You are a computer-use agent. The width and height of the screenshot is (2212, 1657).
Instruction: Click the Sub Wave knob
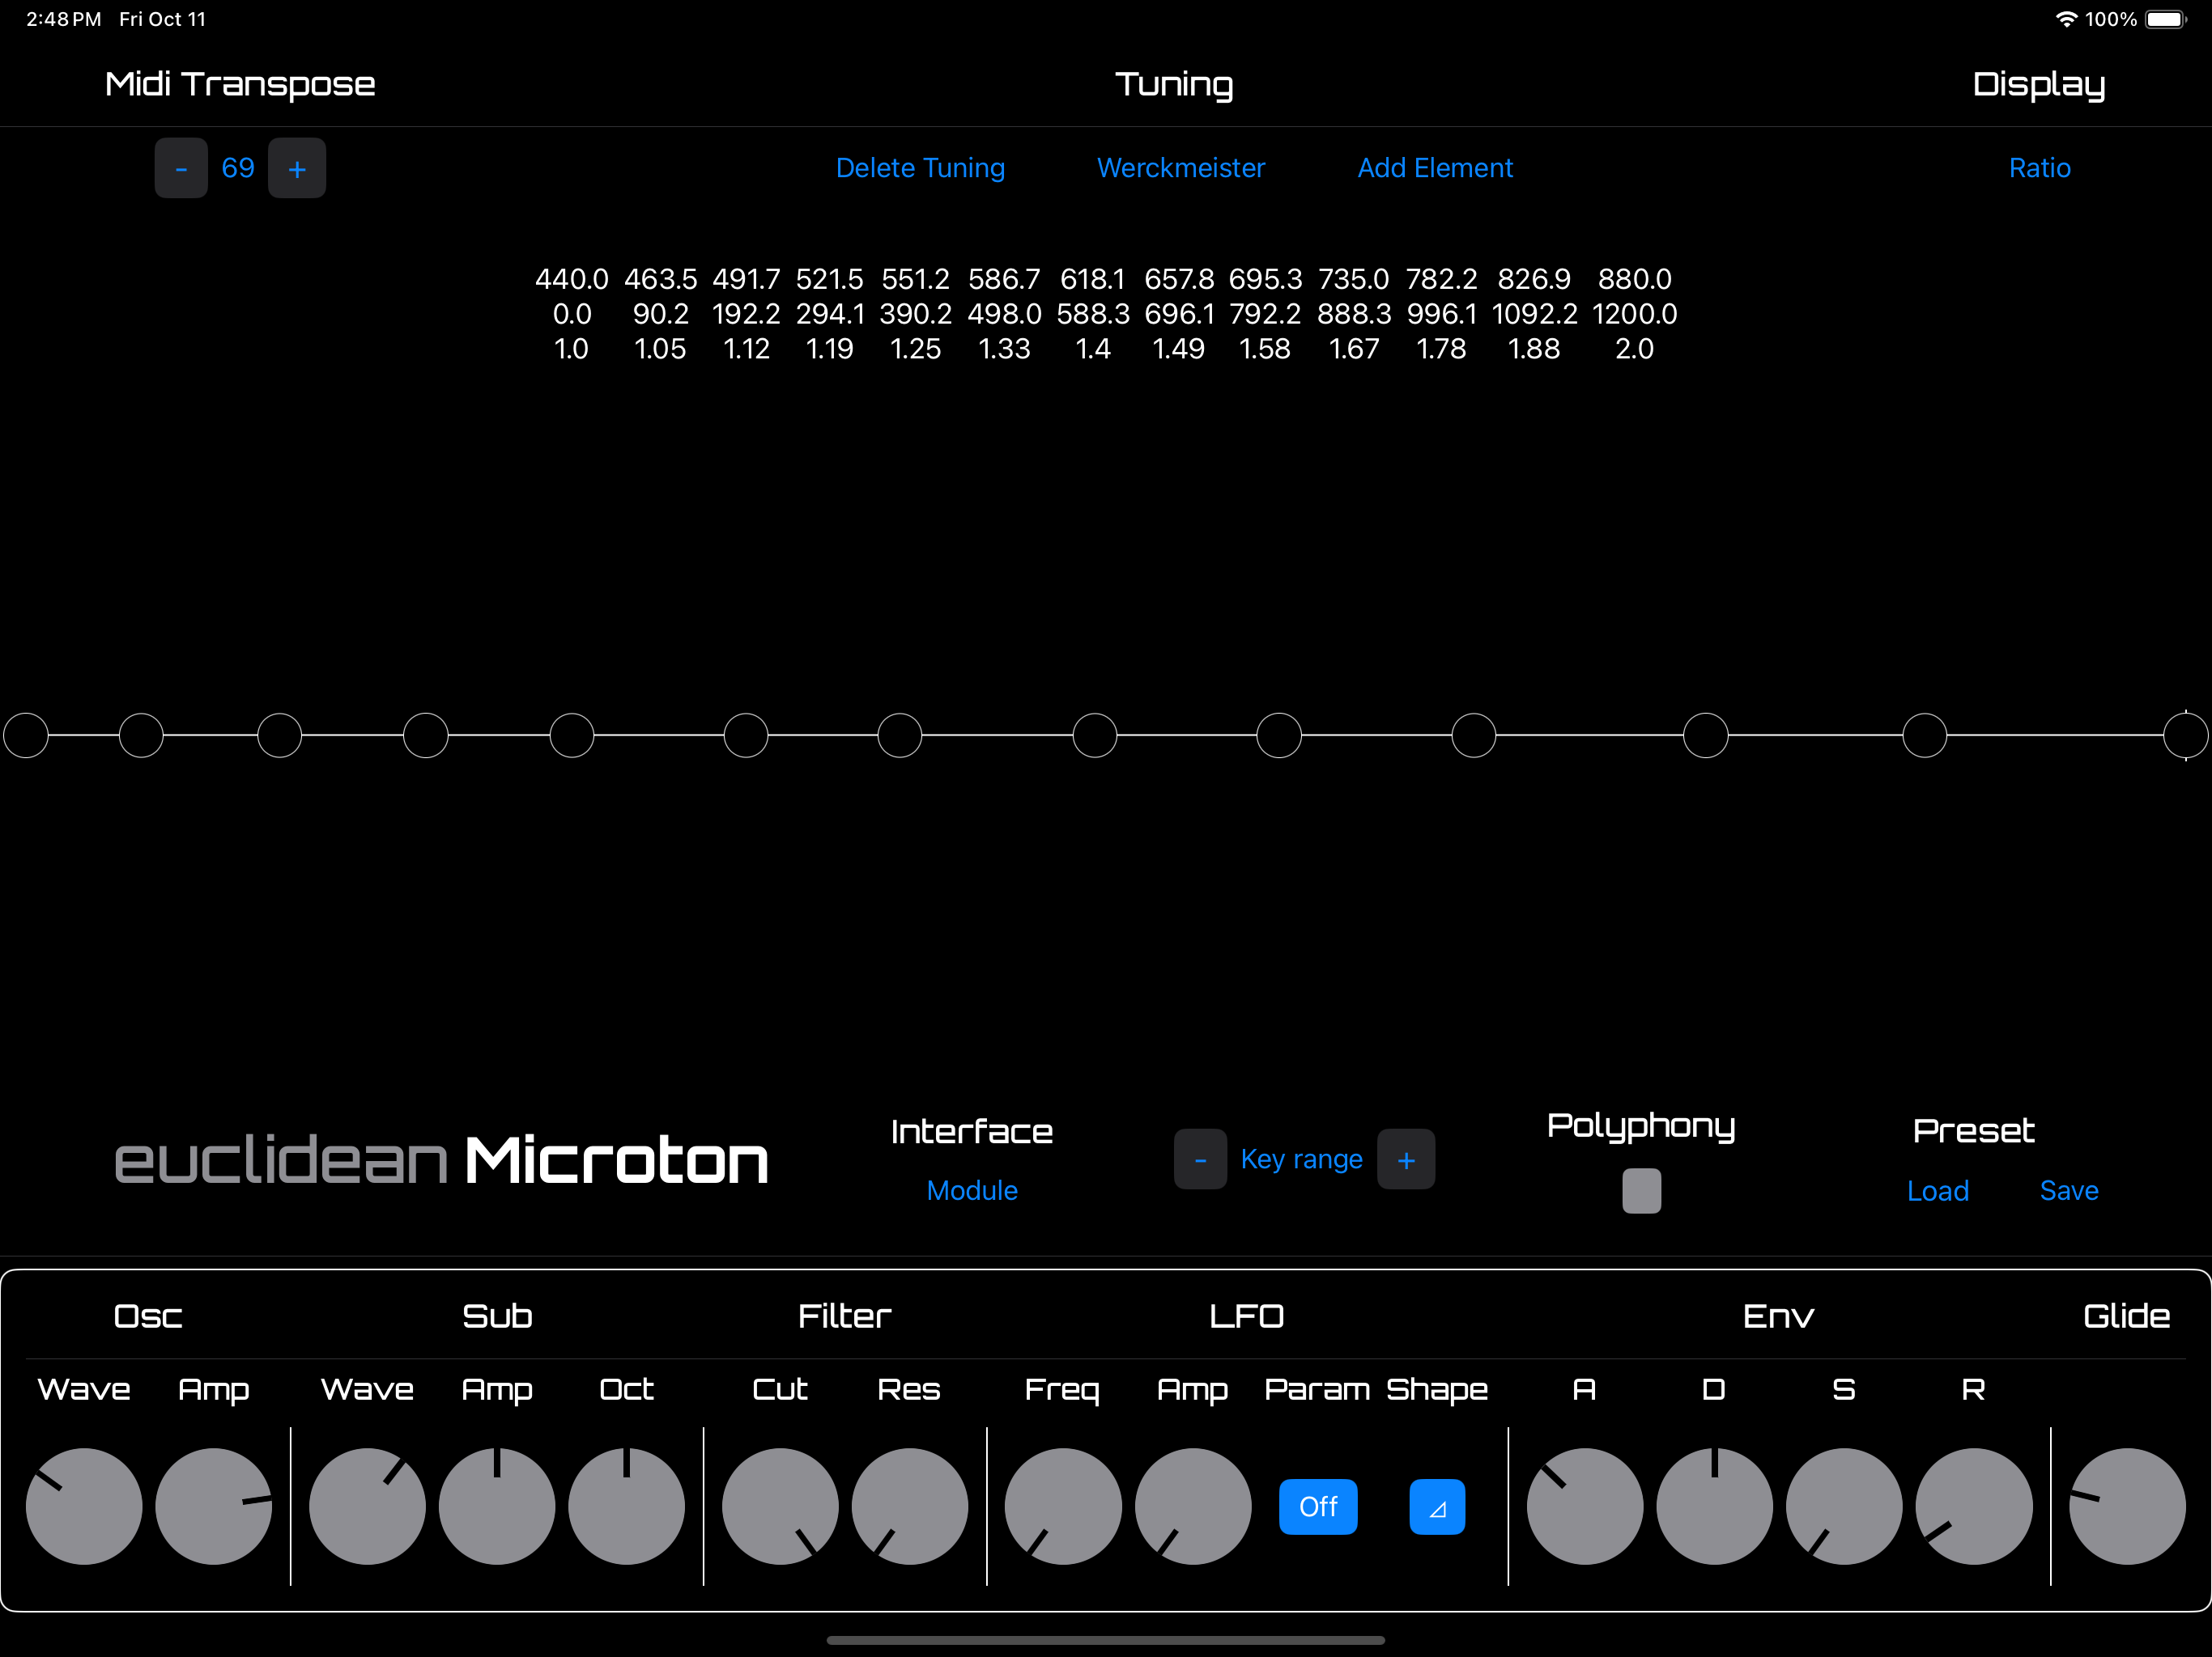point(367,1506)
